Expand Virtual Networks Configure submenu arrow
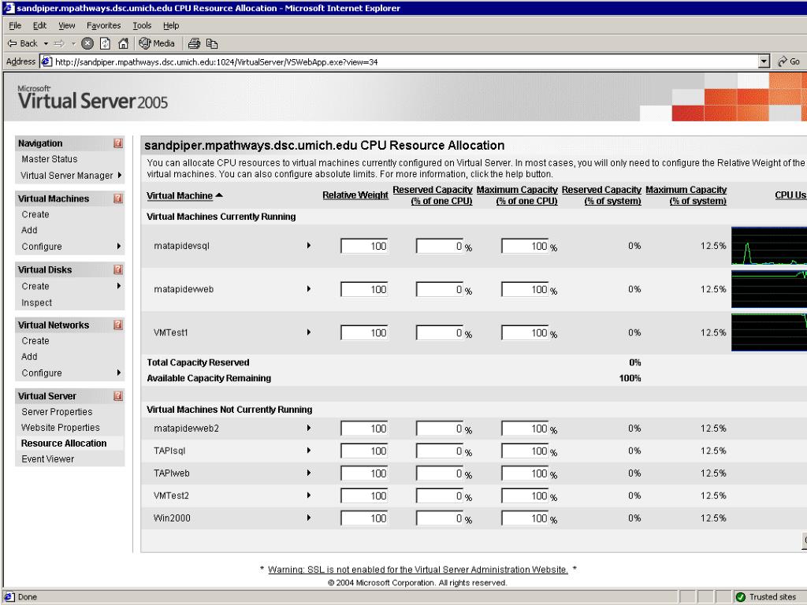The height and width of the screenshot is (605, 807). pyautogui.click(x=120, y=373)
